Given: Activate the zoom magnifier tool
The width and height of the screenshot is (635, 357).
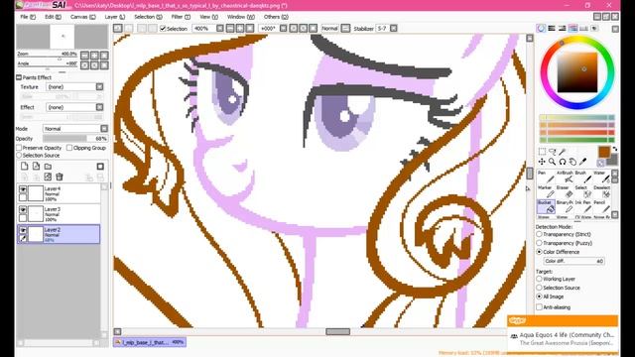Looking at the screenshot, I should click(552, 162).
